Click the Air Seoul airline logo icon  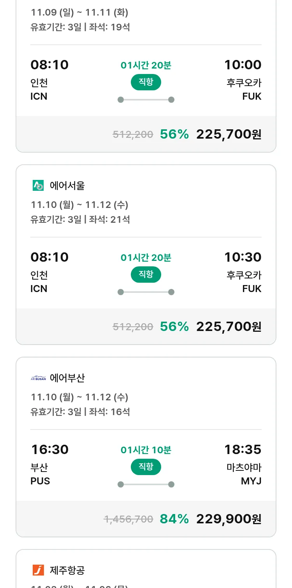(x=38, y=186)
